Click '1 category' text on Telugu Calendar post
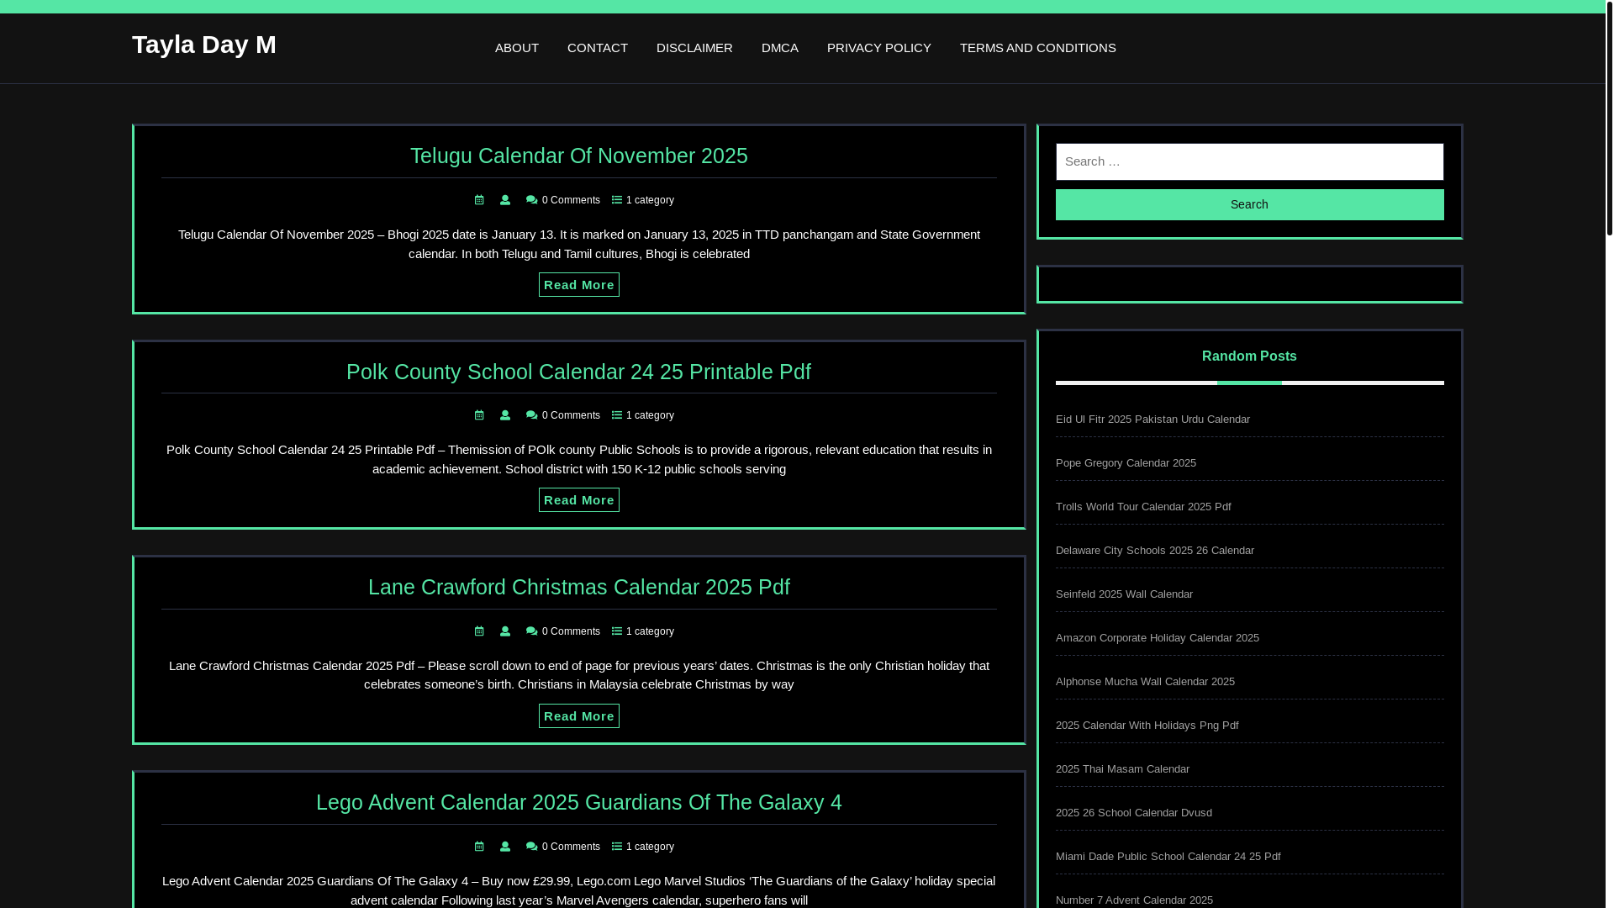 650,200
